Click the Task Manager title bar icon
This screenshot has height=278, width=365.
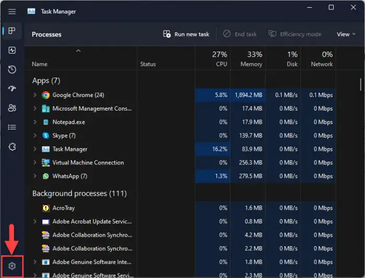point(31,11)
